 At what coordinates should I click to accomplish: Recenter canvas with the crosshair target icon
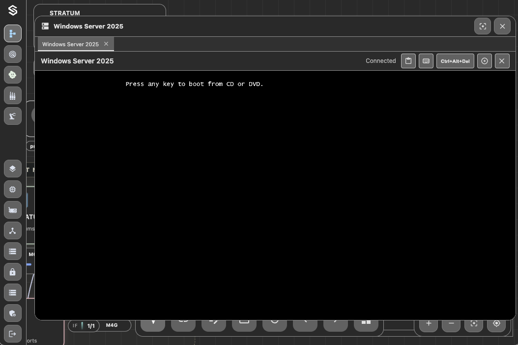coord(496,323)
